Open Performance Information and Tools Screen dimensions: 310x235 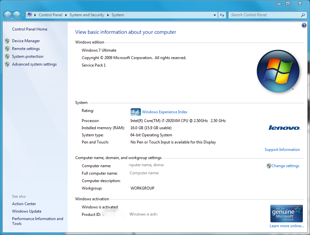pos(37,221)
